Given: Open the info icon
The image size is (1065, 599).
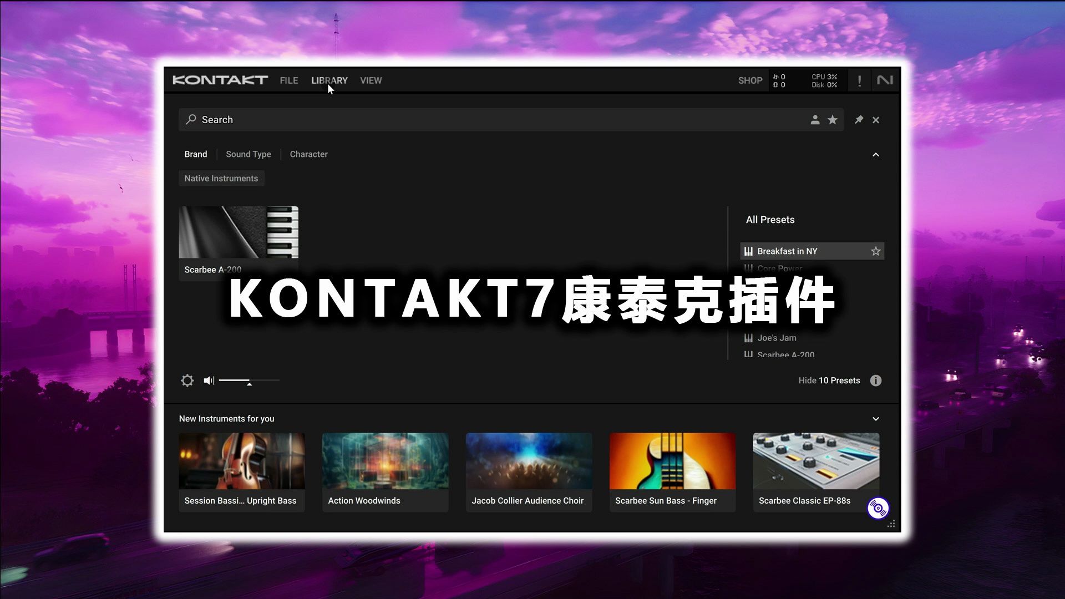Looking at the screenshot, I should (876, 380).
